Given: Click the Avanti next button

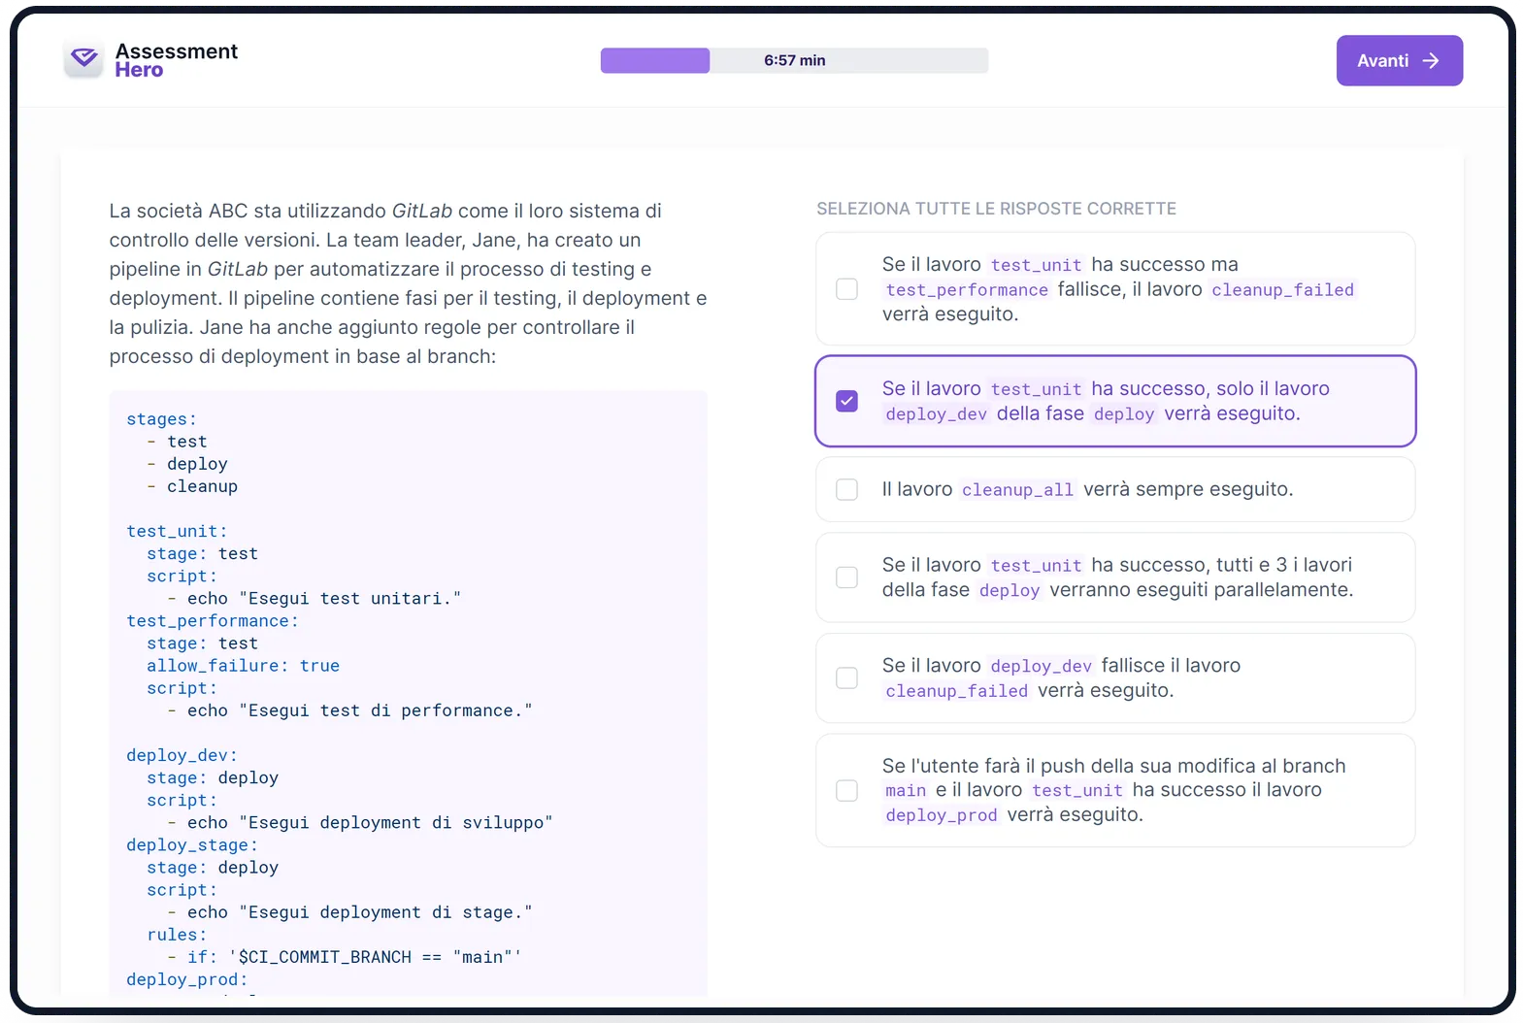Looking at the screenshot, I should 1399,60.
